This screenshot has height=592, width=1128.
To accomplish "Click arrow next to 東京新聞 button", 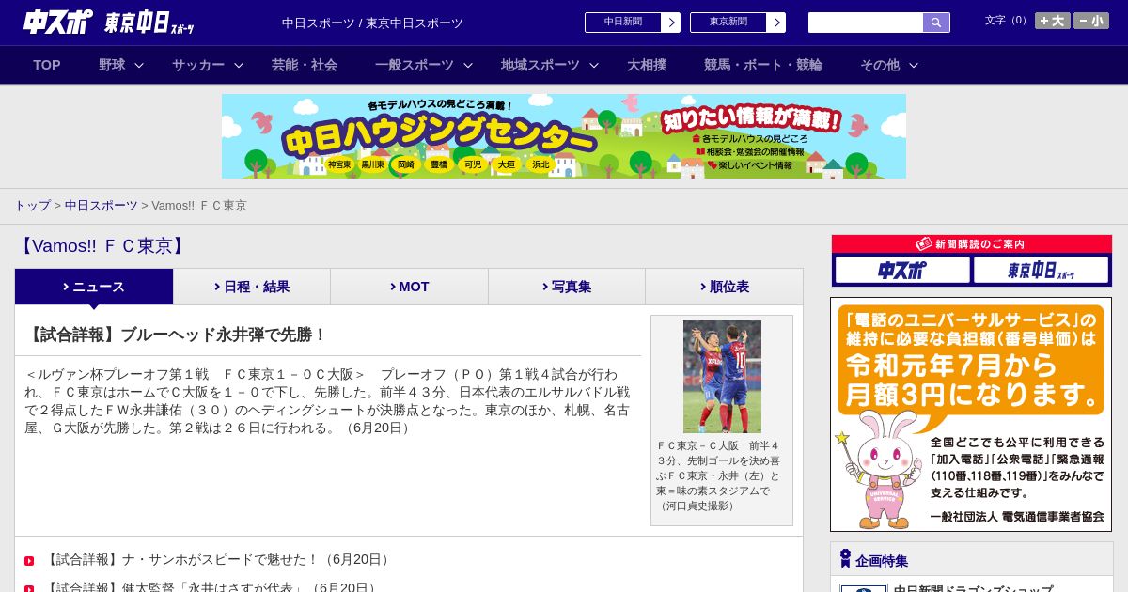I will (x=776, y=23).
